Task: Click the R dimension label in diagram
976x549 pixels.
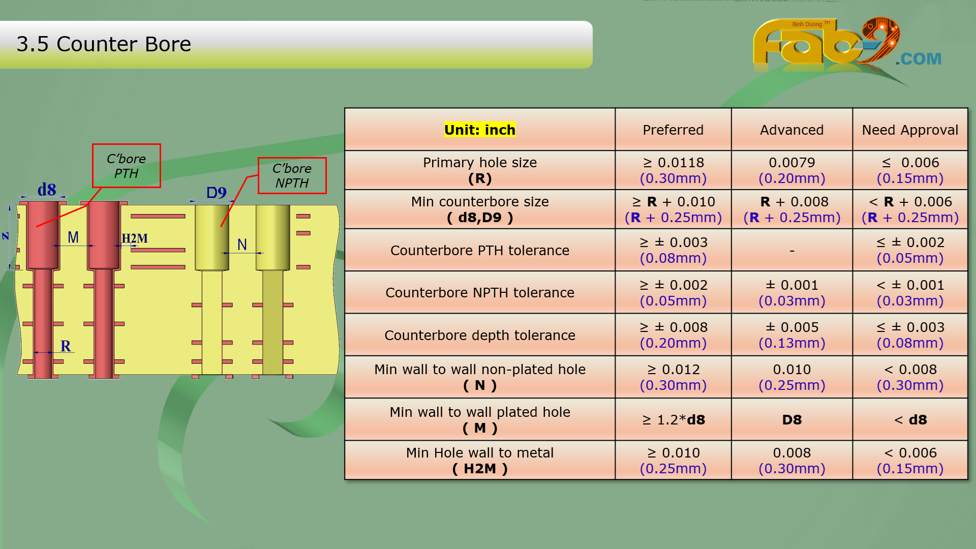Action: point(66,346)
